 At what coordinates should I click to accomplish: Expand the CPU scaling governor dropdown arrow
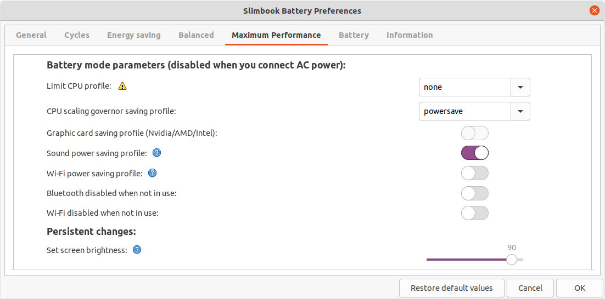tap(520, 111)
